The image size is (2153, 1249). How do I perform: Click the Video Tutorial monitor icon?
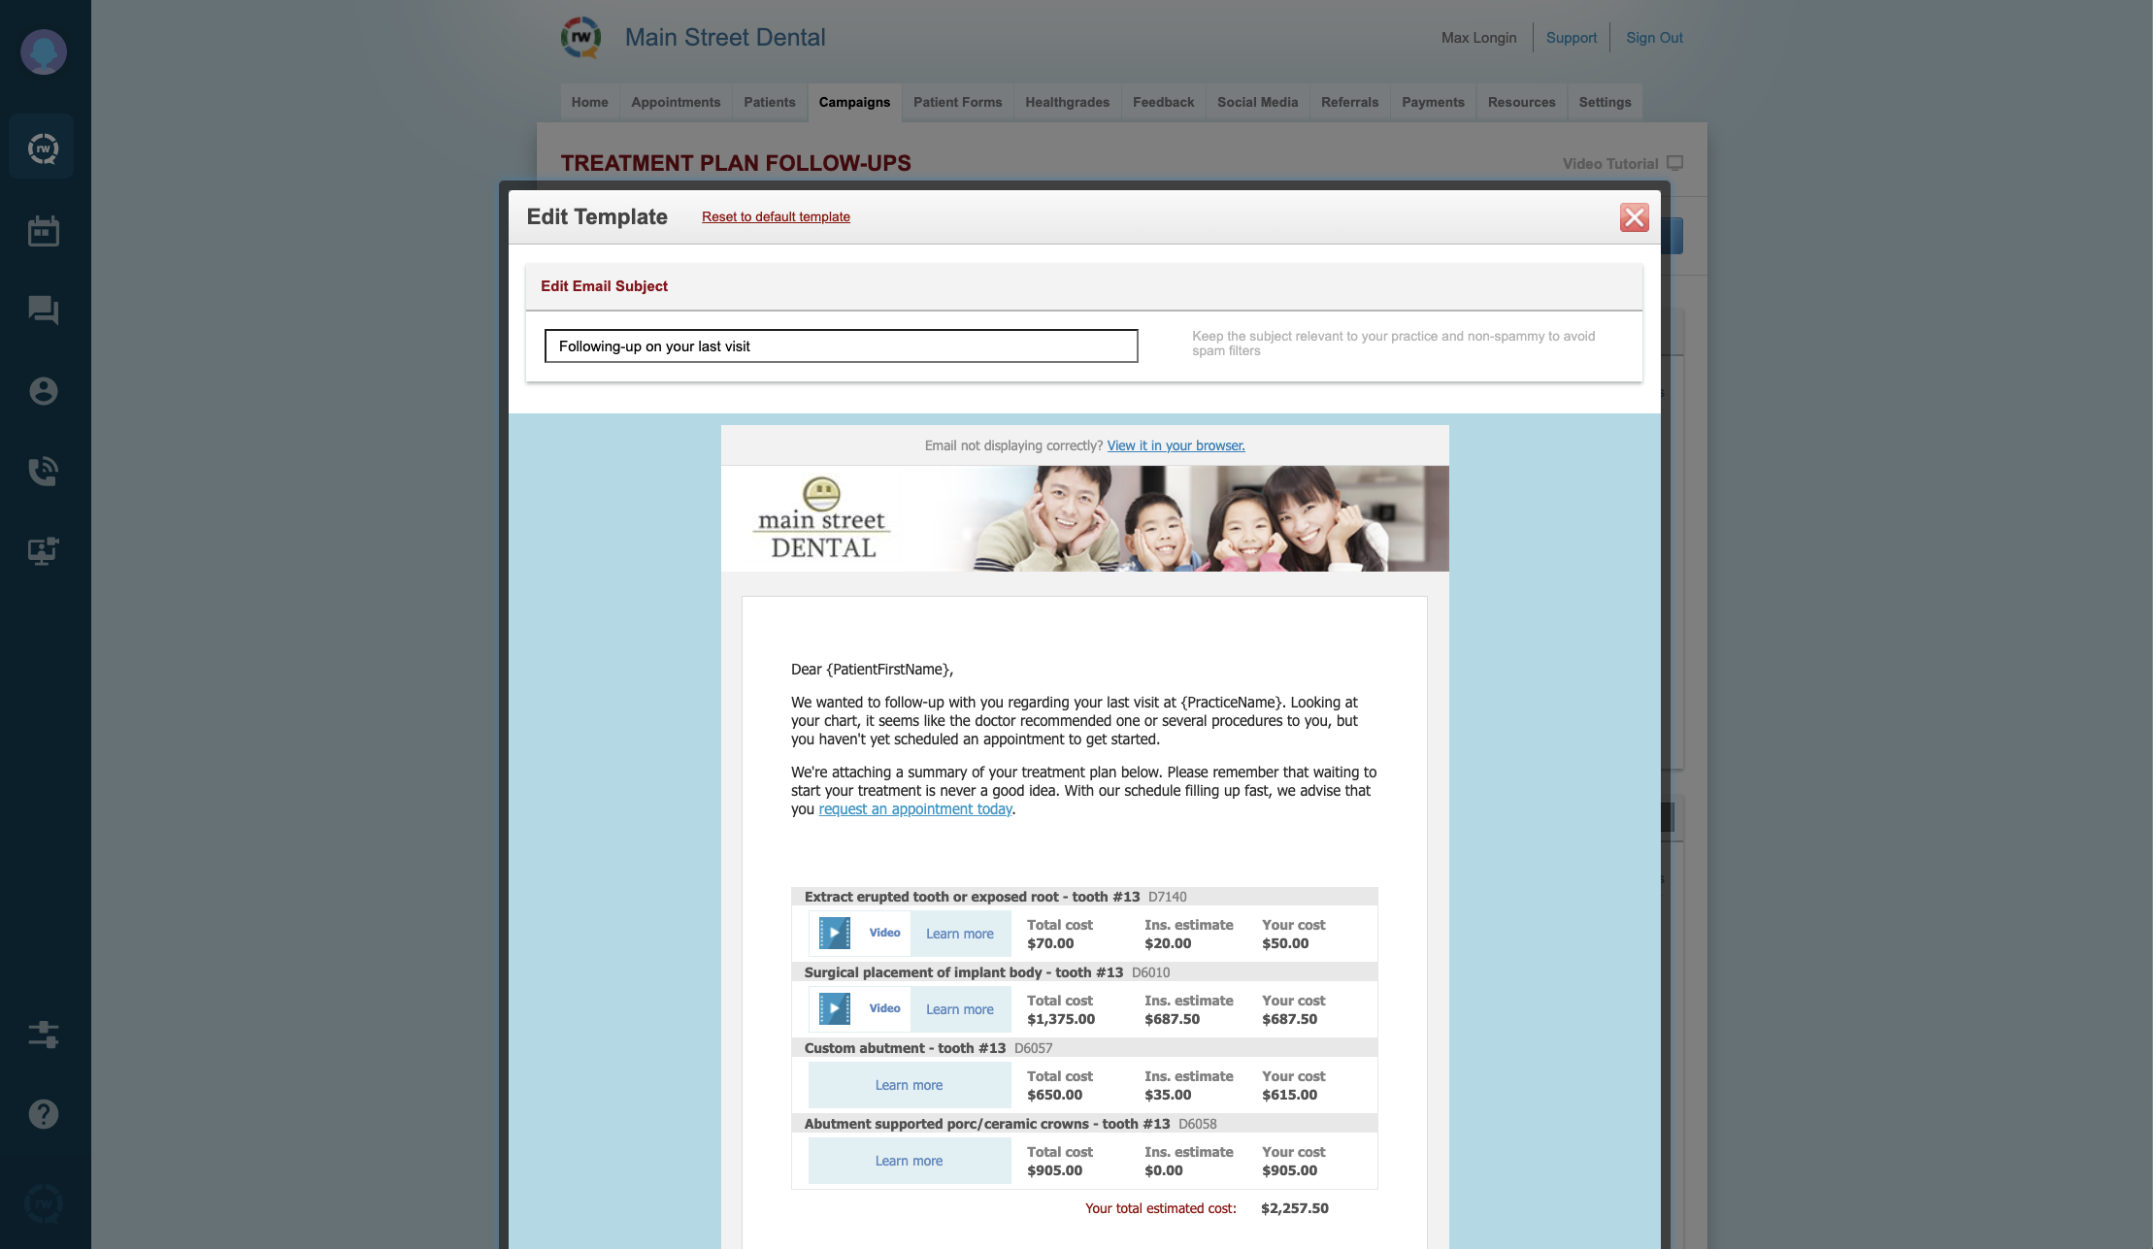[1675, 163]
